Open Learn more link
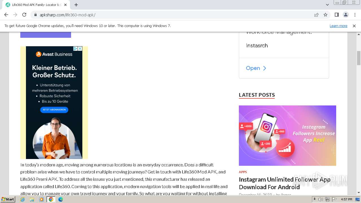Screen dimensions: 361x203 pos(338,26)
